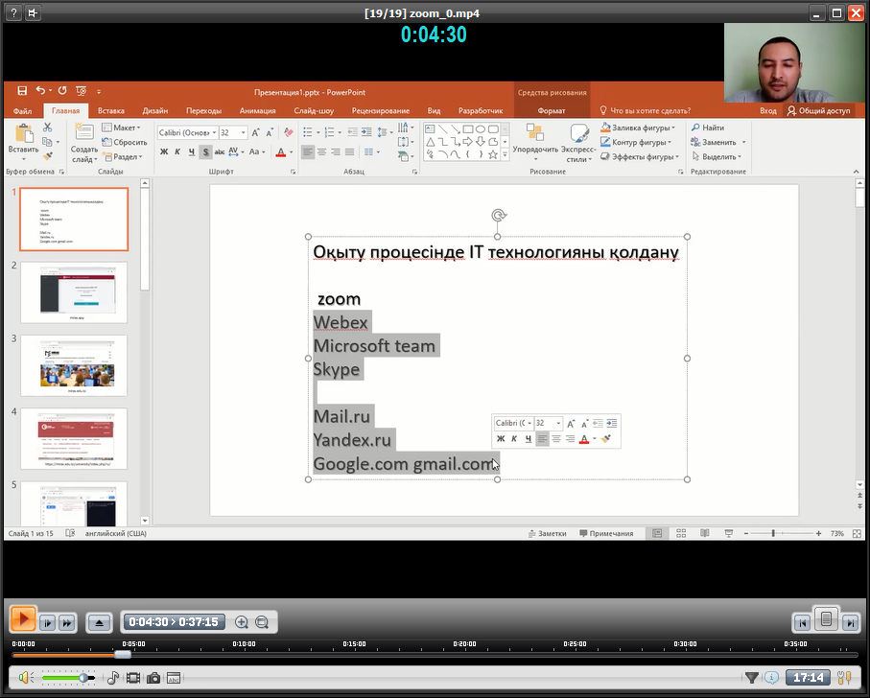Open audio options via the music note icon
The image size is (870, 698).
pyautogui.click(x=112, y=678)
